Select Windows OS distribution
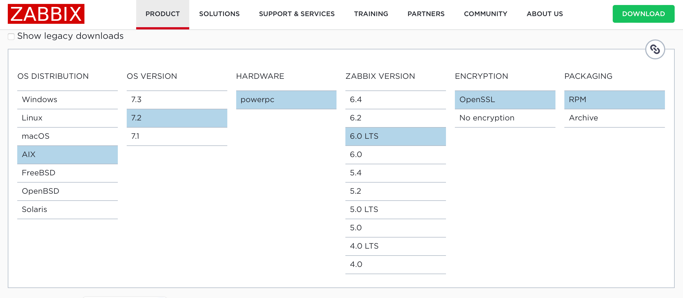The image size is (683, 298). pyautogui.click(x=68, y=100)
